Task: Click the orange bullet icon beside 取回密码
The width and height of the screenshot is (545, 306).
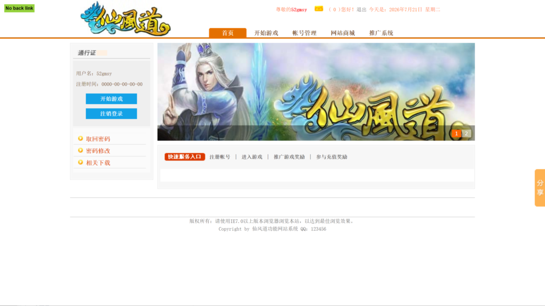Action: (81, 139)
